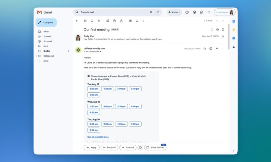The width and height of the screenshot is (271, 162).
Task: Open Google Keep in side panel
Action: point(234,30)
